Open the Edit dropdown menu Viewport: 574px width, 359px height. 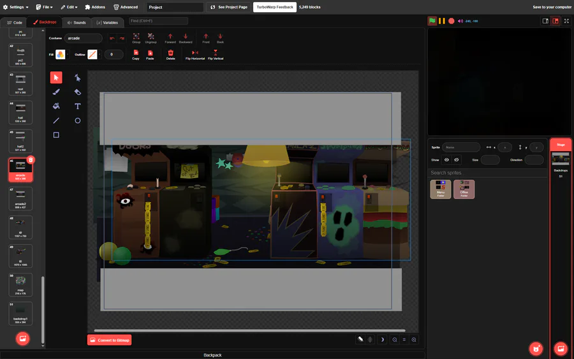point(69,7)
